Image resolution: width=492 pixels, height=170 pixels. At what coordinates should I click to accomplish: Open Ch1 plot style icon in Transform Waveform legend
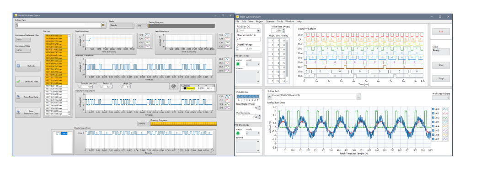point(228,100)
